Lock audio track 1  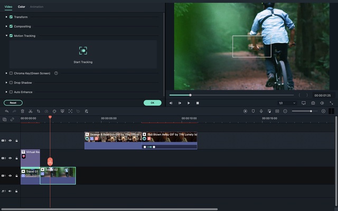(16, 191)
